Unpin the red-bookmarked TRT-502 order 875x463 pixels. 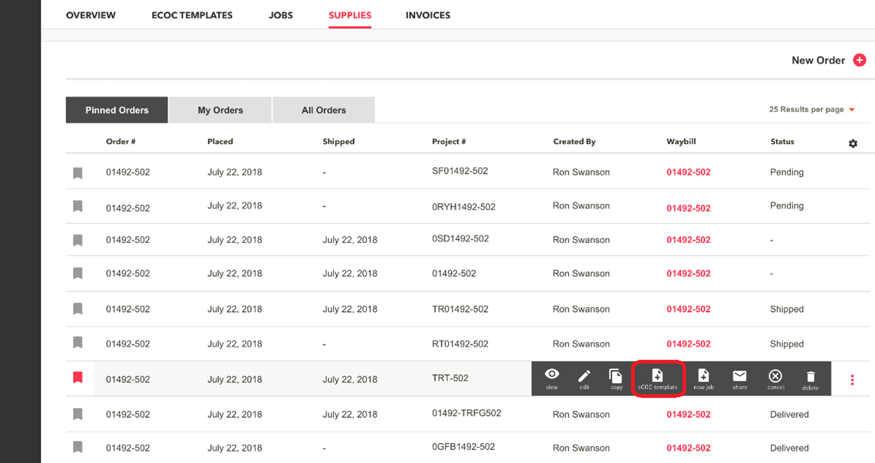click(x=78, y=378)
